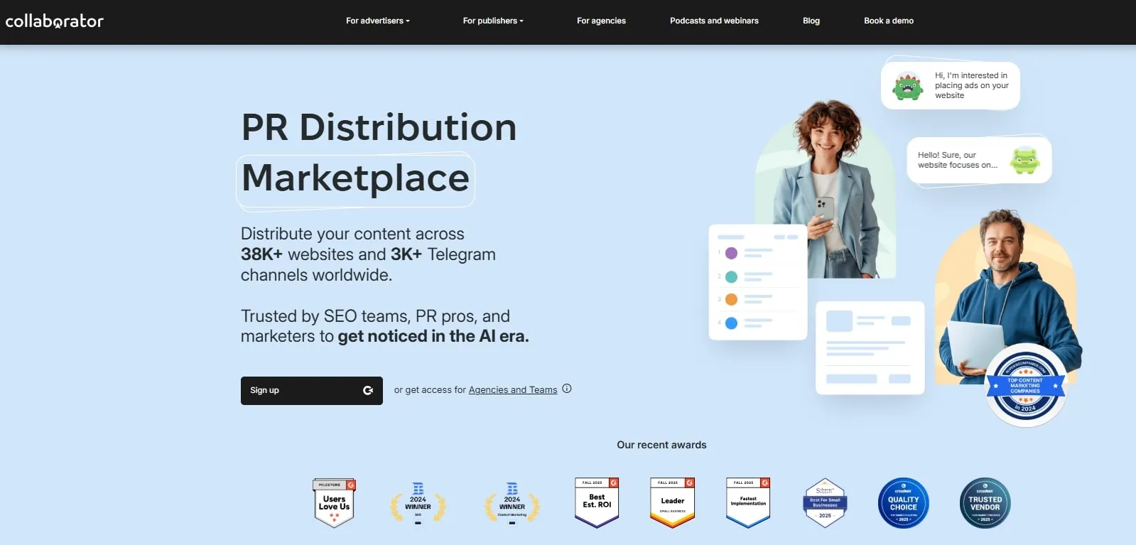Click the outlined Marketplace heading word

click(355, 179)
